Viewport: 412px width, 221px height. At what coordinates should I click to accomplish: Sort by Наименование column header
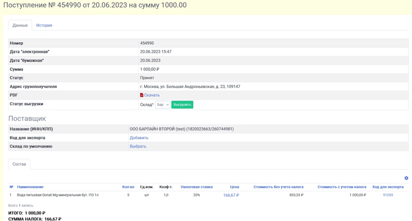pos(30,187)
